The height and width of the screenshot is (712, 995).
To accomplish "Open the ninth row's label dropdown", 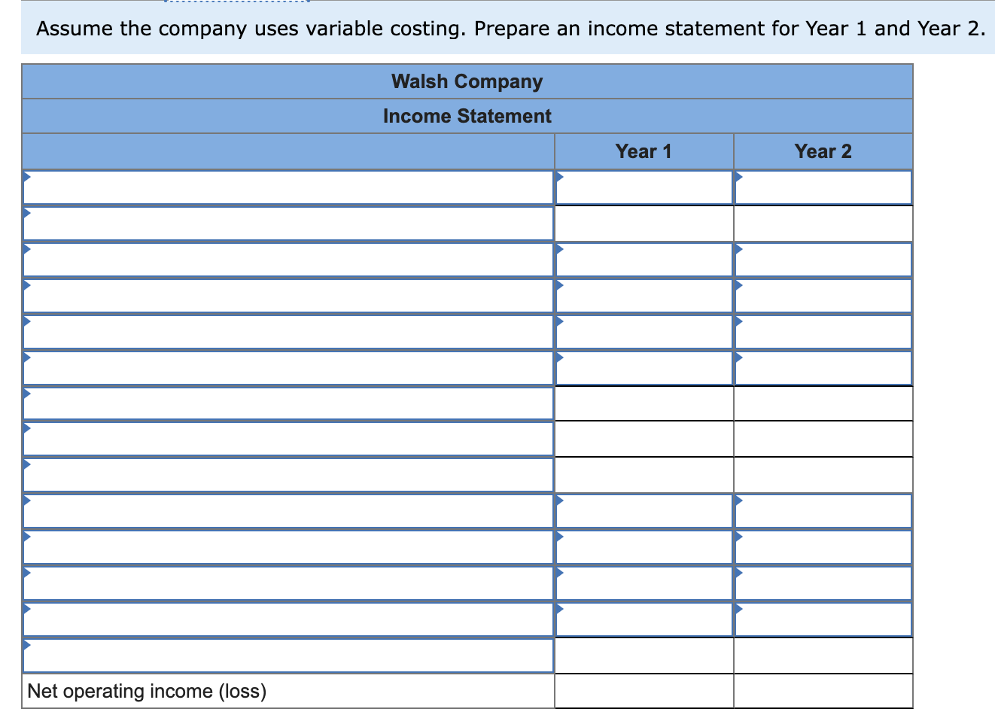I will tap(288, 476).
